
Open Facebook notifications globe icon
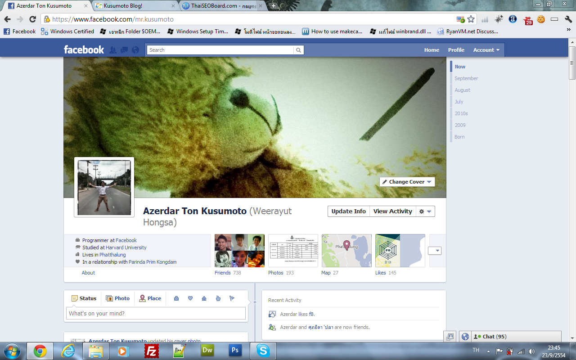(x=135, y=50)
